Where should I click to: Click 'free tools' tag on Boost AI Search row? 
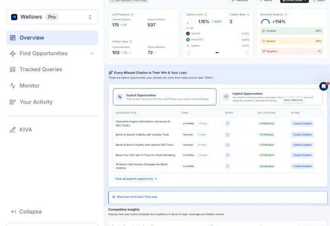click(x=188, y=135)
